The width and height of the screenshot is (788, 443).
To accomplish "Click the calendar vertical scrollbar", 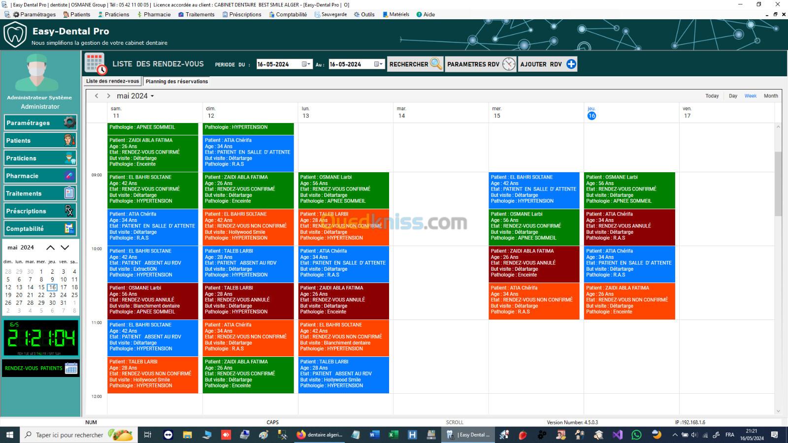I will pos(778,184).
